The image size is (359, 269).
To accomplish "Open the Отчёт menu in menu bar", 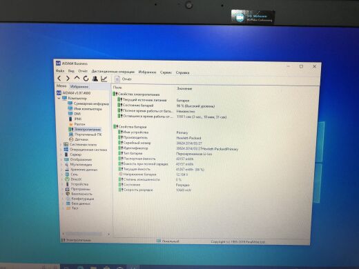I will click(x=83, y=71).
